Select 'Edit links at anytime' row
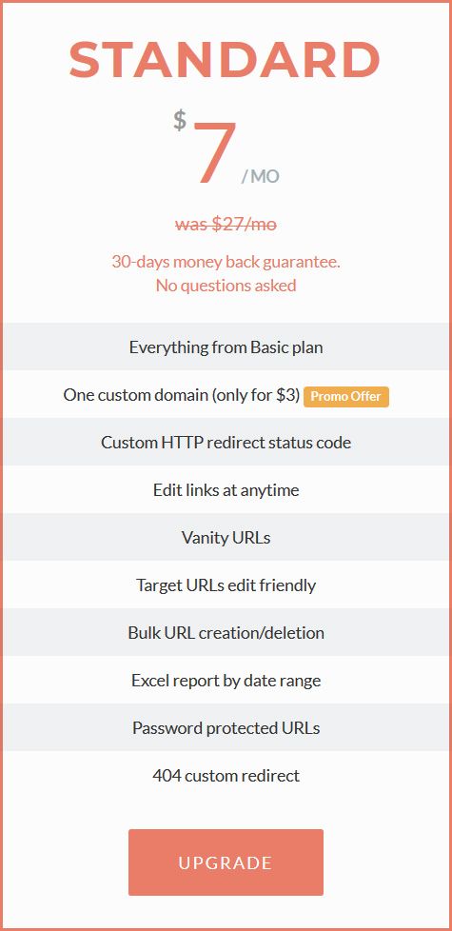Viewport: 452px width, 931px height. (x=226, y=489)
